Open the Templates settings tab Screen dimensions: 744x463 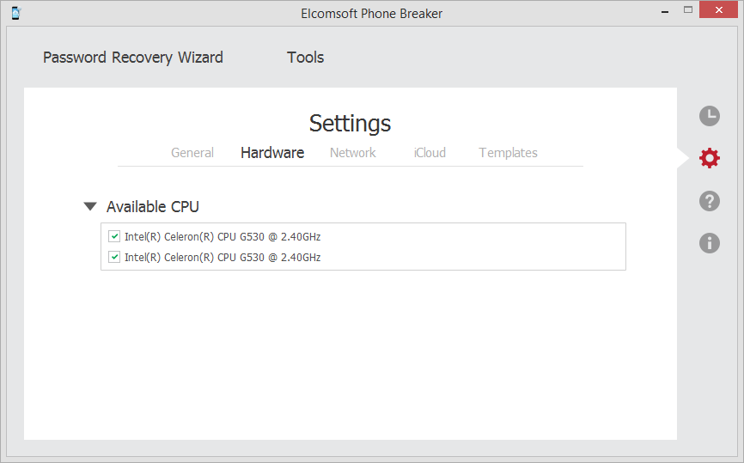[x=508, y=153]
